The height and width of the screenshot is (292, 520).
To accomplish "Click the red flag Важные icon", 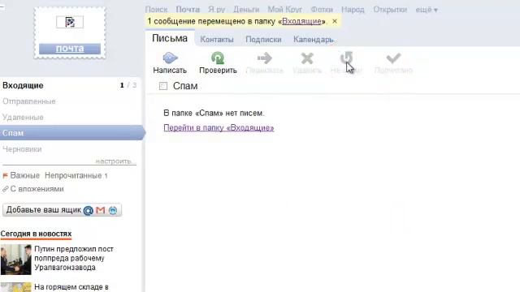I will 5,175.
